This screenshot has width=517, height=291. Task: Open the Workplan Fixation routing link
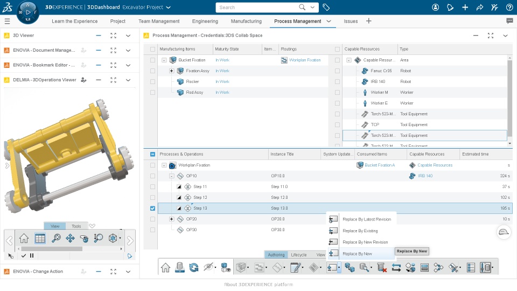pyautogui.click(x=305, y=60)
